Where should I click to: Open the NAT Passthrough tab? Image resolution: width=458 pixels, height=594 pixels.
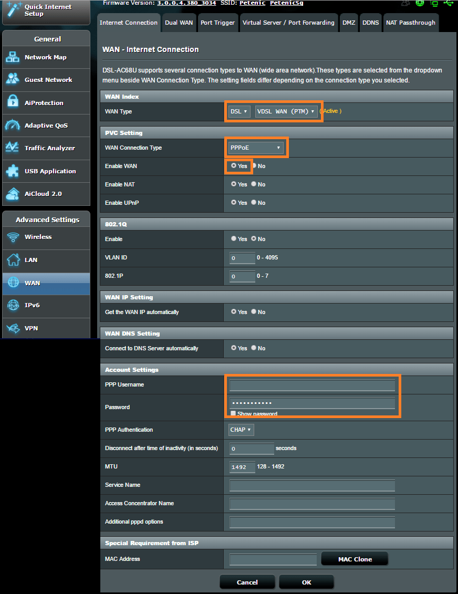(411, 23)
